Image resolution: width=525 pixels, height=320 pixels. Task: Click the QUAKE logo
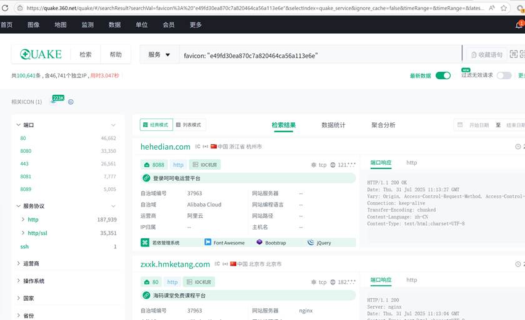(41, 54)
